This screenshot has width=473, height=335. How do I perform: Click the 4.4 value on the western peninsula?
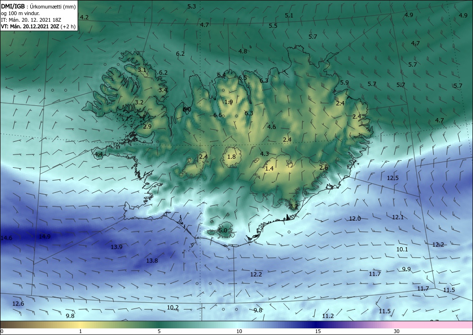pyautogui.click(x=99, y=155)
